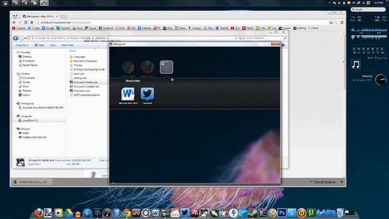Click the music note Now Playing widget
This screenshot has width=389, height=219.
click(x=356, y=64)
